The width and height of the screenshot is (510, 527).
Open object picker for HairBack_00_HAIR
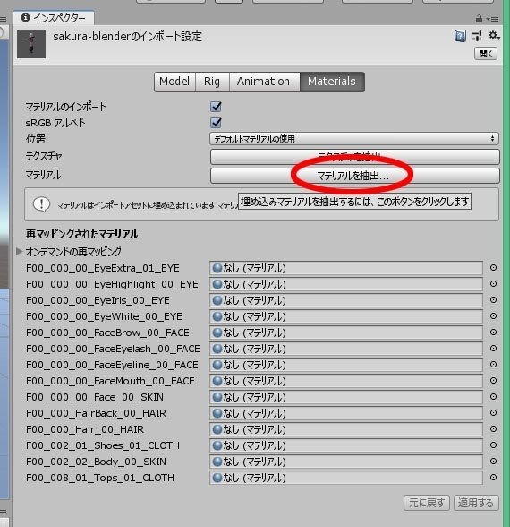493,413
